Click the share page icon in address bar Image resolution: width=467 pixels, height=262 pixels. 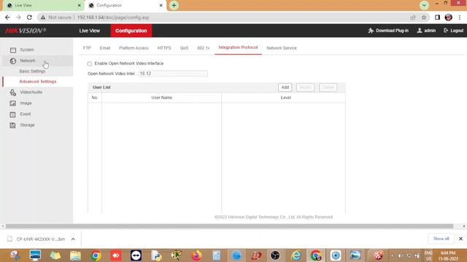click(413, 17)
